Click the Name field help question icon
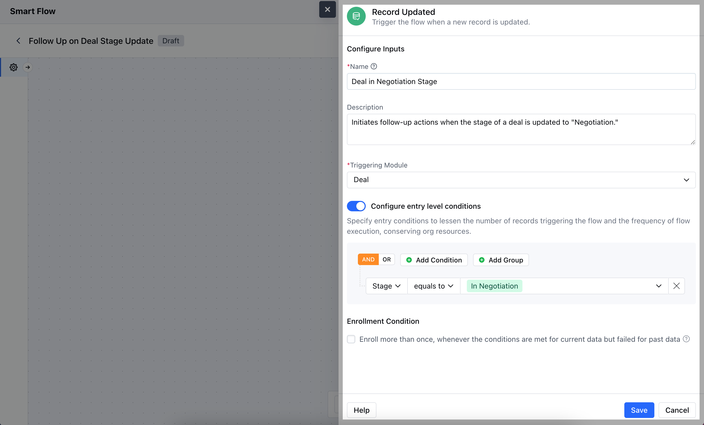The image size is (704, 425). pyautogui.click(x=374, y=67)
